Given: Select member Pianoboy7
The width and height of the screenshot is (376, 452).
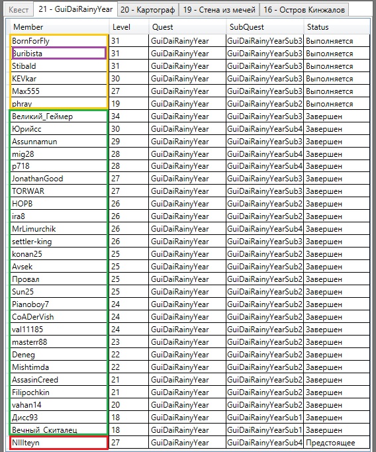Looking at the screenshot, I should (x=59, y=304).
